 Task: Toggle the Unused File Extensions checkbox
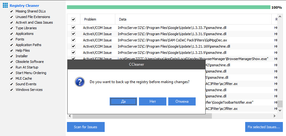tap(12, 17)
